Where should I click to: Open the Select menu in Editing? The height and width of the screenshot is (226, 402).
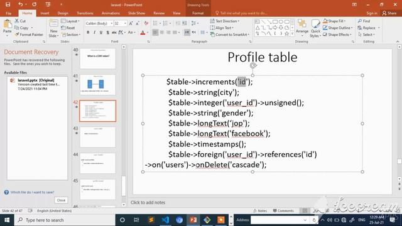(367, 35)
